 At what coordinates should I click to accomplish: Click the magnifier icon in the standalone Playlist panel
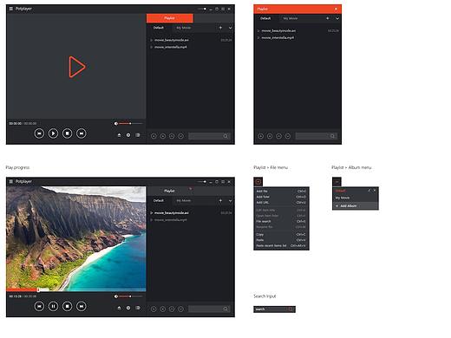(x=333, y=136)
